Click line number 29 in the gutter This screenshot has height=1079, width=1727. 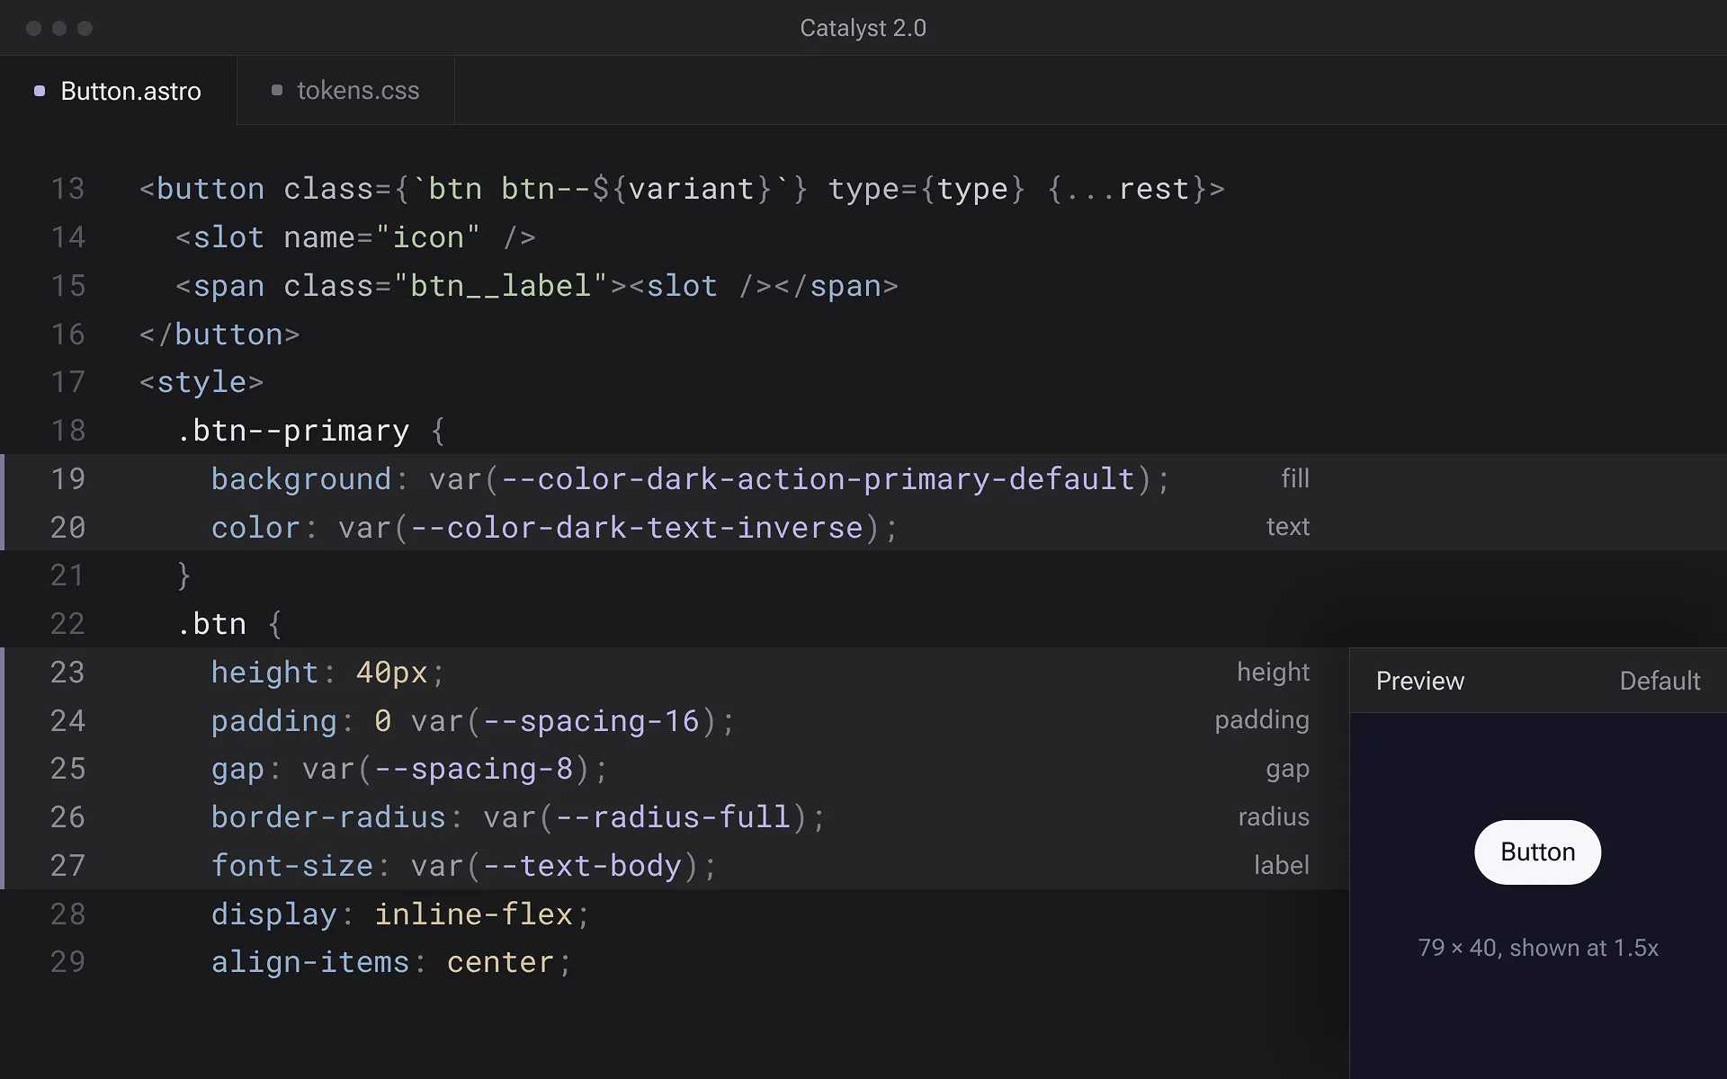coord(67,962)
